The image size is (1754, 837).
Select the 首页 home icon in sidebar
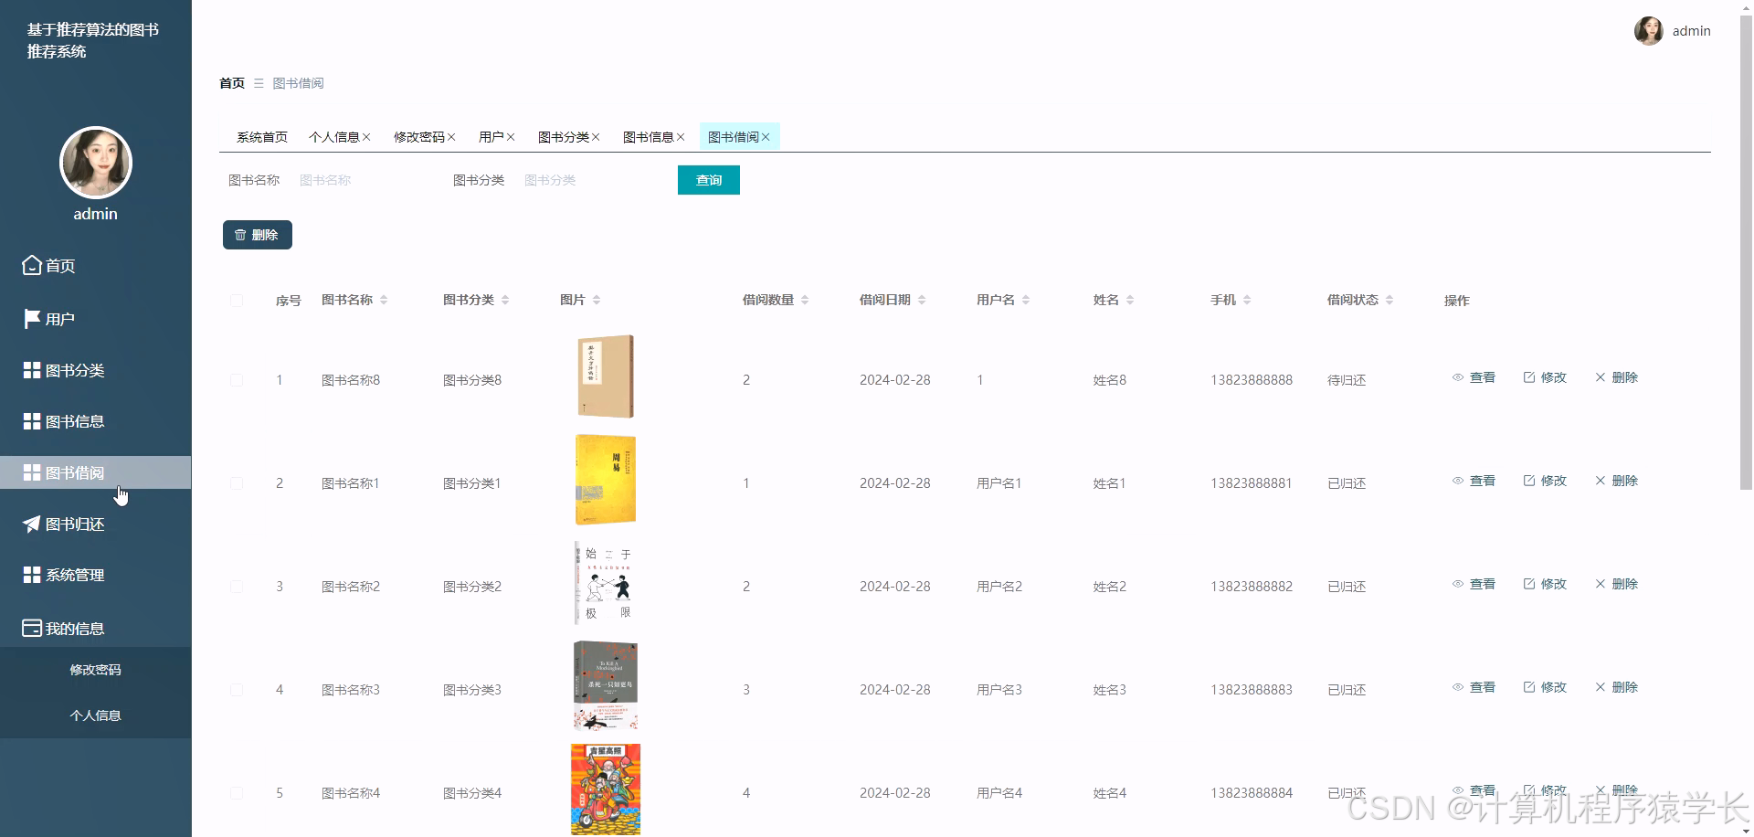tap(30, 266)
